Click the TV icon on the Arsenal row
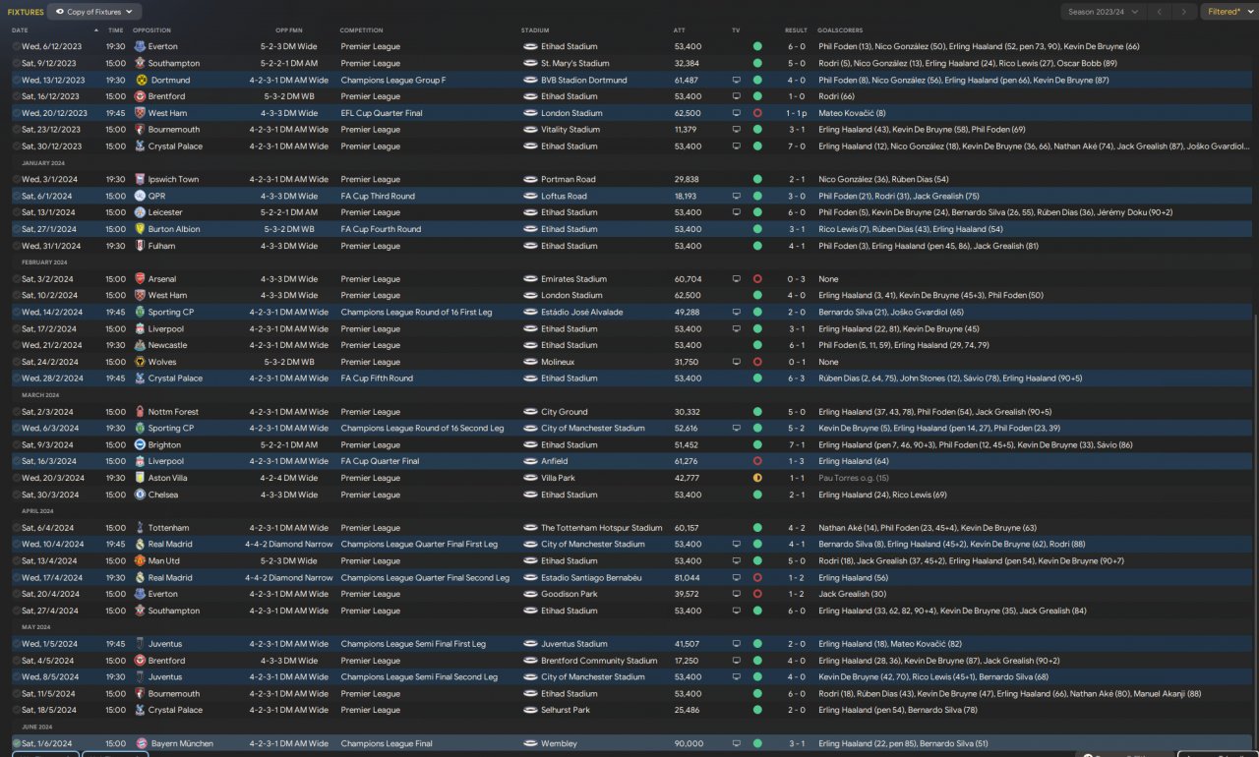Image resolution: width=1259 pixels, height=757 pixels. 737,278
